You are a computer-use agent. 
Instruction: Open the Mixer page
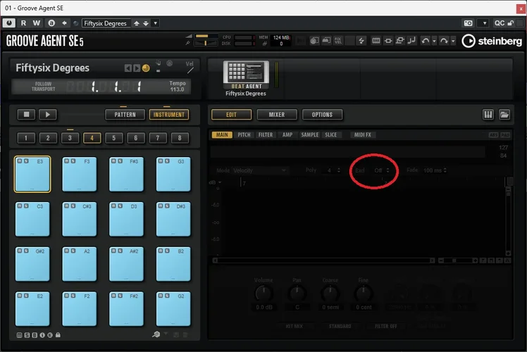point(277,115)
